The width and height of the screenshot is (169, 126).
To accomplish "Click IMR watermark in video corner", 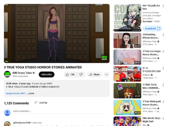I will coord(104,57).
